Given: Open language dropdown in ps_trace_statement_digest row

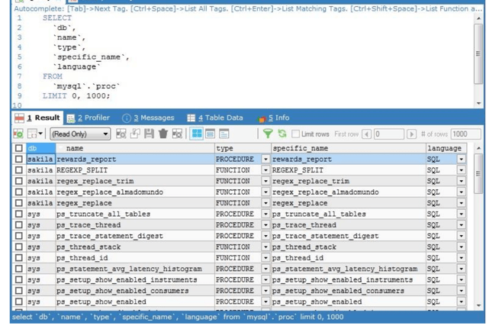Looking at the screenshot, I should point(461,236).
